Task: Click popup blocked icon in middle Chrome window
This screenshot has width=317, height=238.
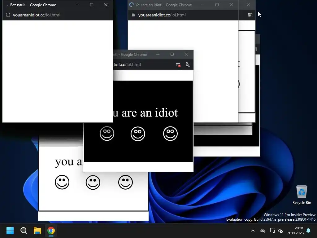Action: 178,64
